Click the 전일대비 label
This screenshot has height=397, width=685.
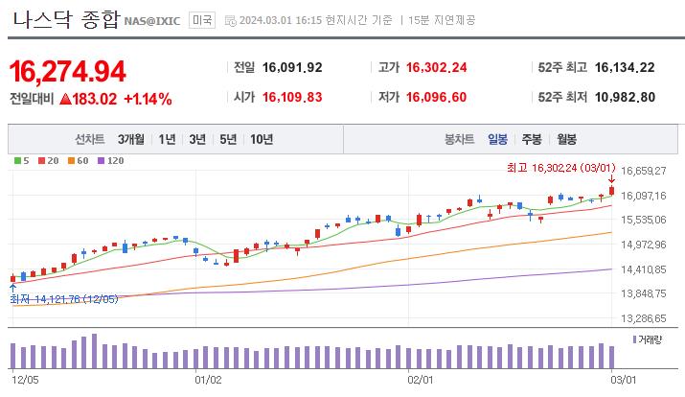tap(32, 99)
